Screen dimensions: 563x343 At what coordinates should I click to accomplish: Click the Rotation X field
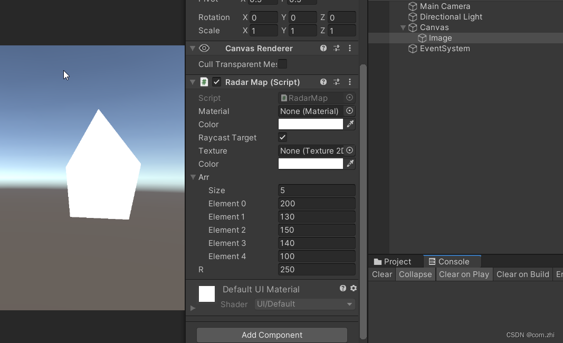point(263,17)
